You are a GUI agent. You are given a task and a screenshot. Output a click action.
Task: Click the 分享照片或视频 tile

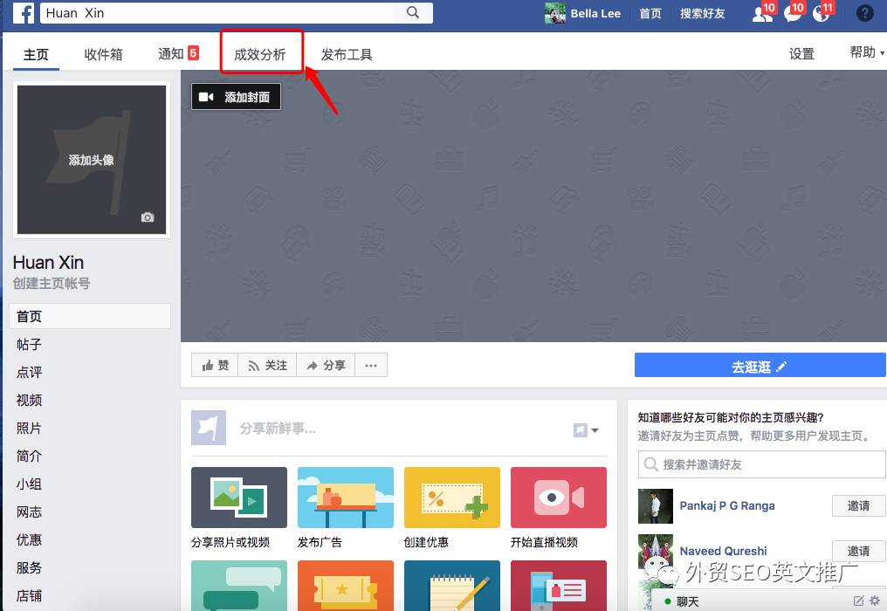(x=238, y=507)
